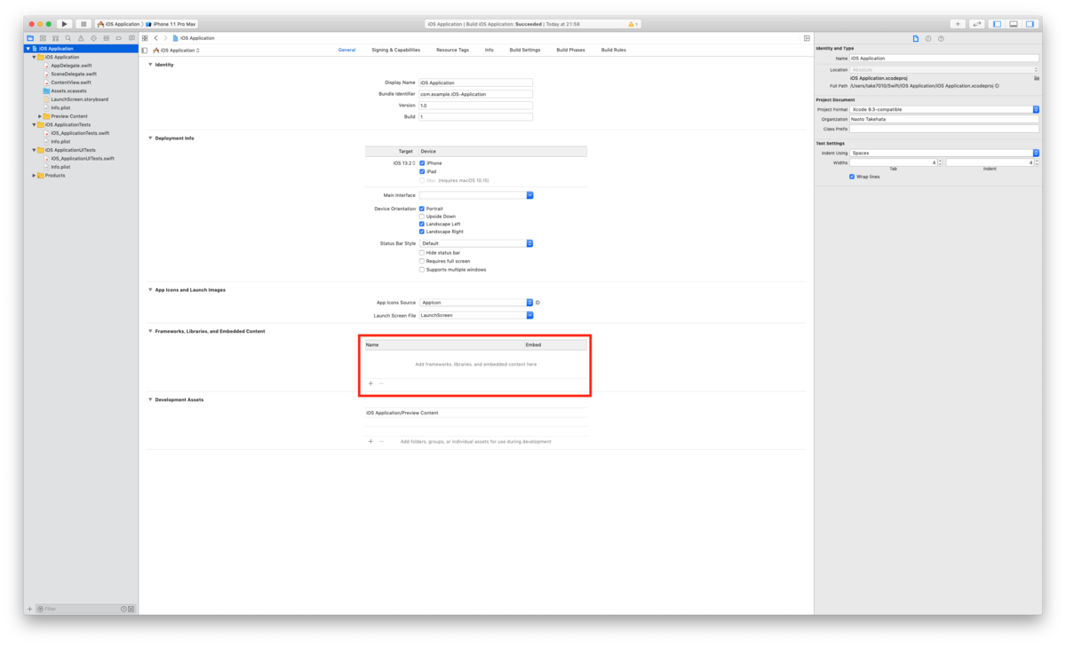
Task: Select iPhone 11 Pro Max run destination
Action: 171,24
